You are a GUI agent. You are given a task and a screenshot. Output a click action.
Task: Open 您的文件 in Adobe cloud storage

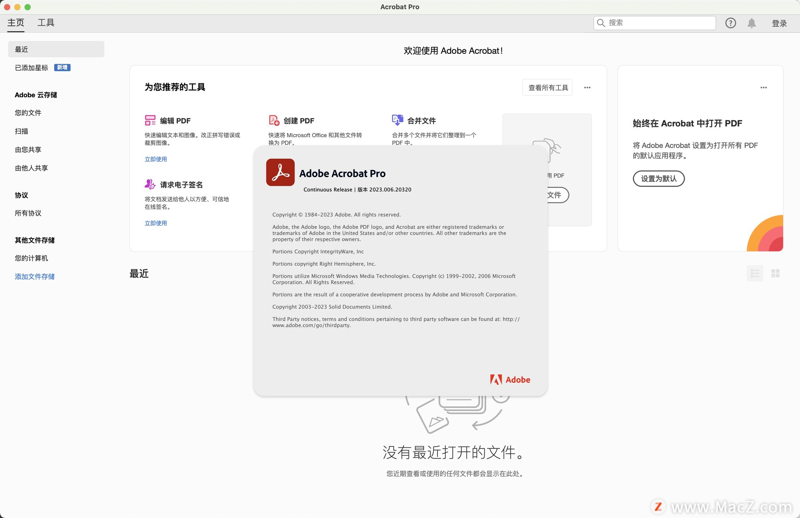point(28,113)
